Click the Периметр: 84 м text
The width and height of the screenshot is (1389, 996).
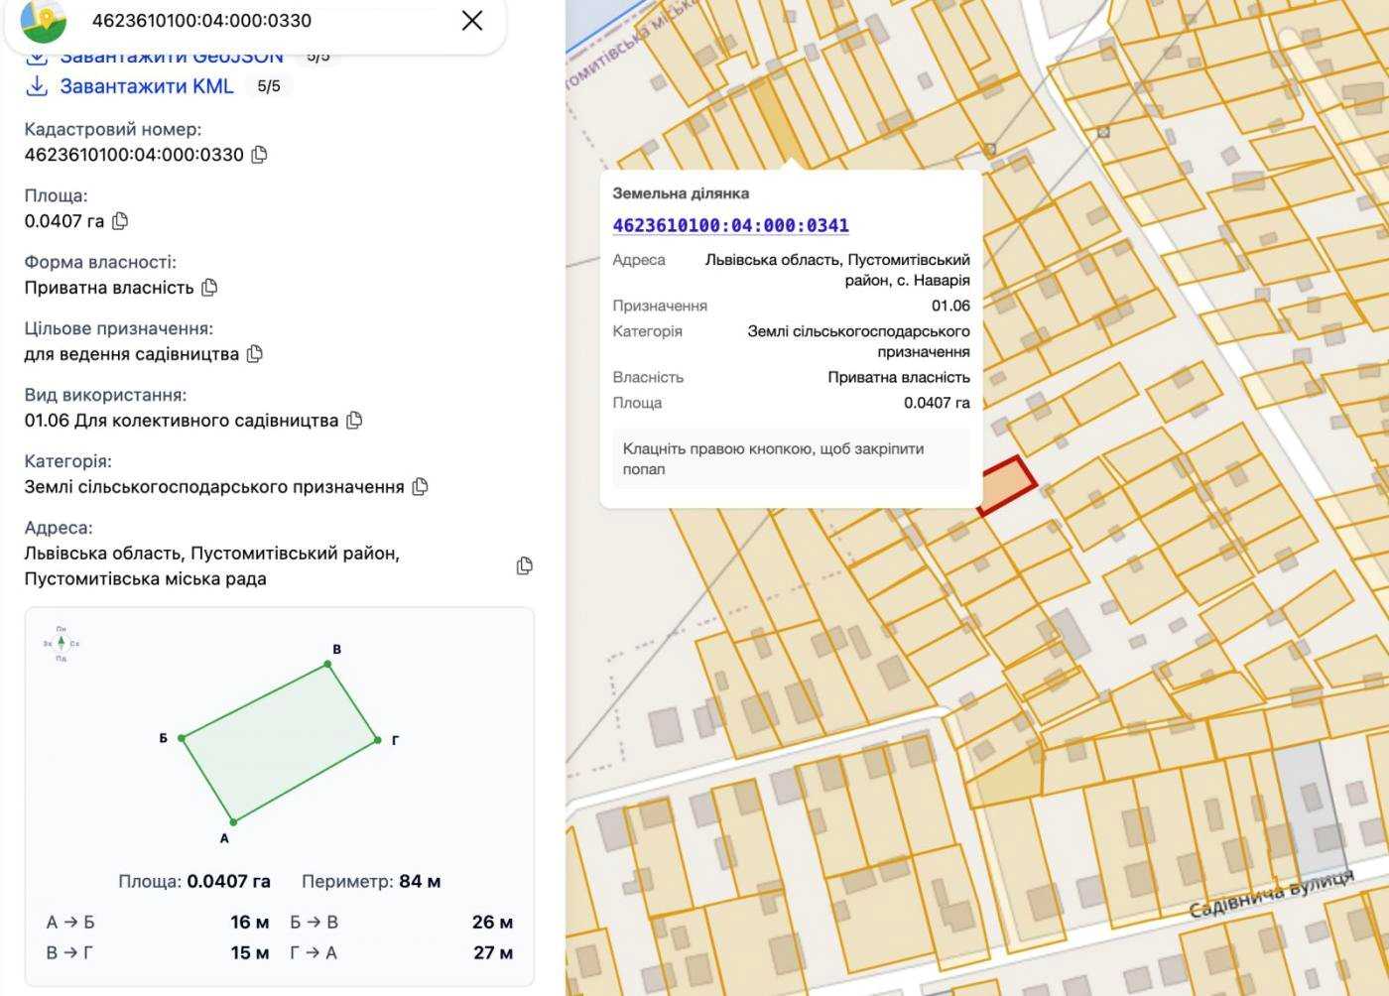click(x=371, y=881)
